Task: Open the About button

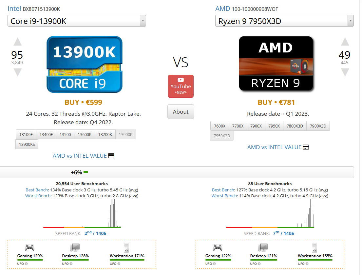Action: click(181, 112)
